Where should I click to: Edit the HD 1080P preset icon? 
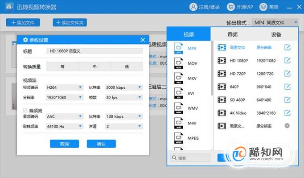[x=288, y=60]
